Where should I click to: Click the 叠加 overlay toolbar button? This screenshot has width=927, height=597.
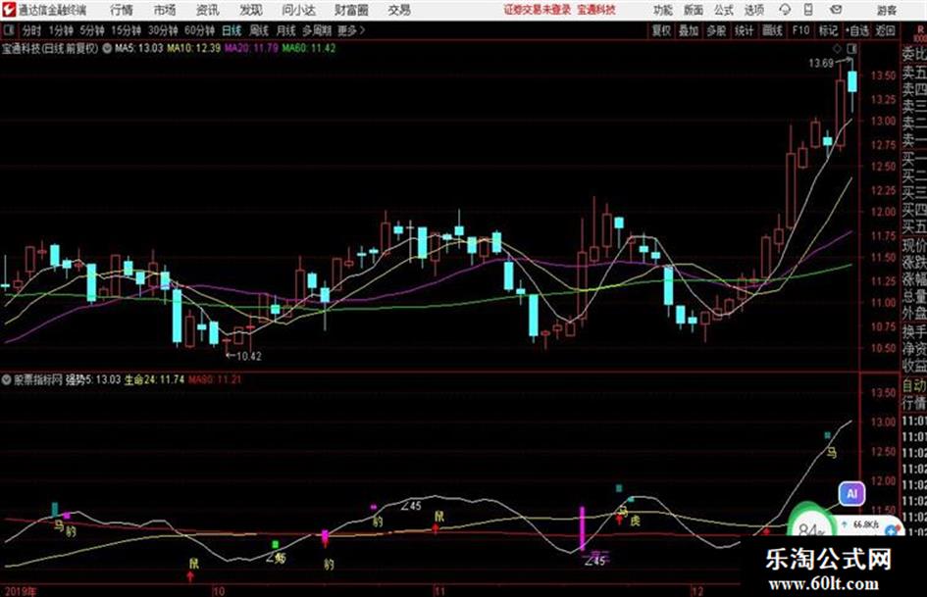point(689,30)
